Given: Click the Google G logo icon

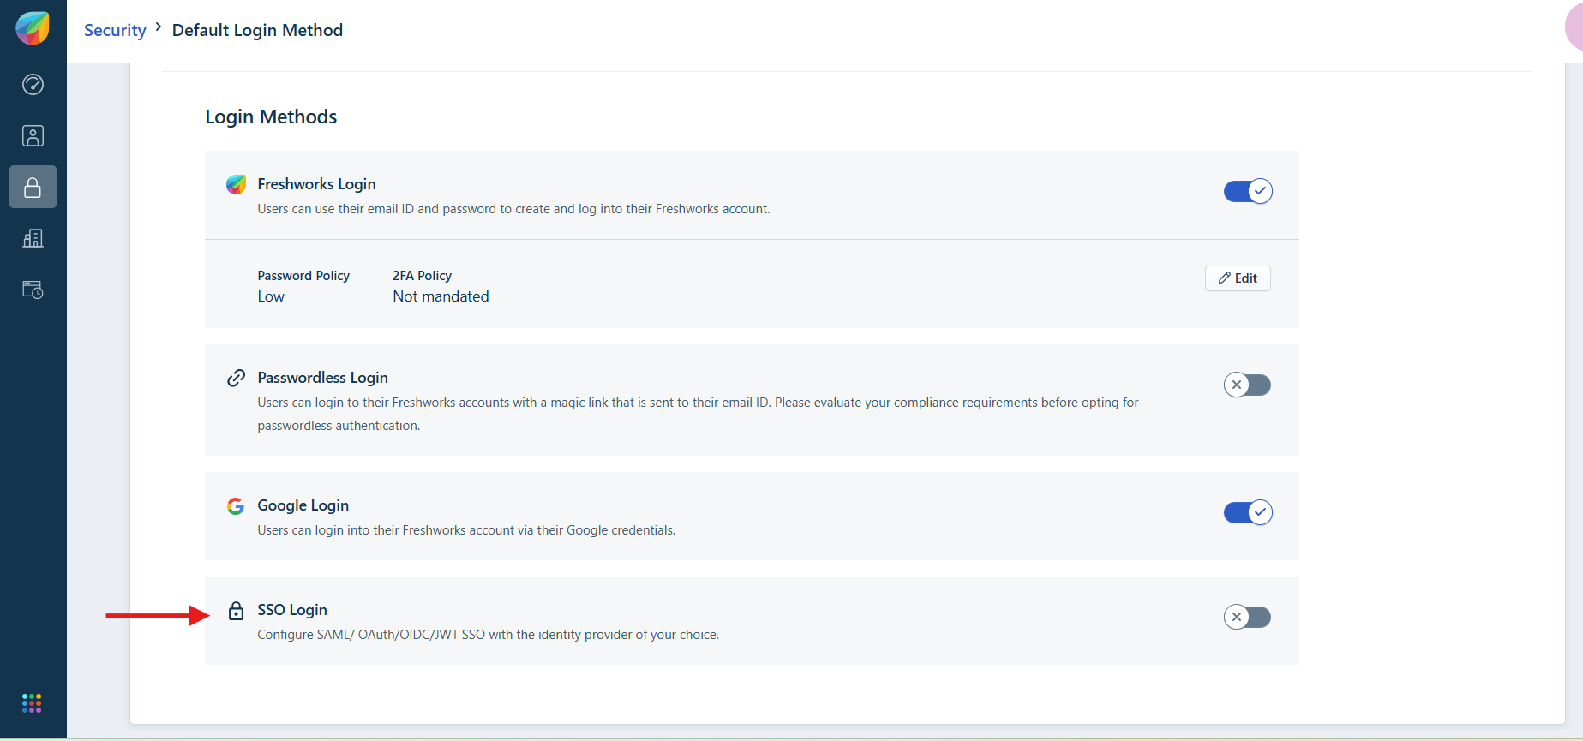Looking at the screenshot, I should point(236,505).
